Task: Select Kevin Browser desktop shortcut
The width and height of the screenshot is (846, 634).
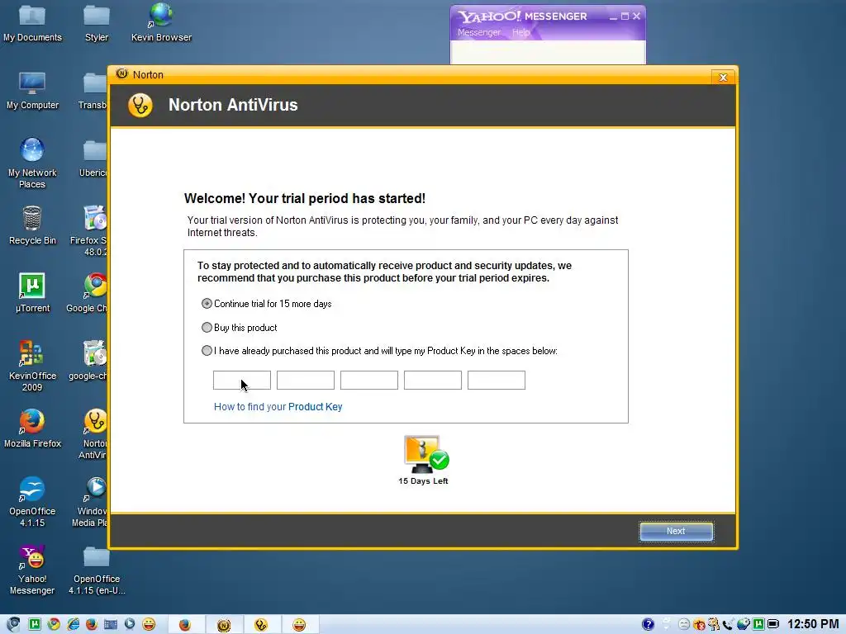Action: point(161,22)
